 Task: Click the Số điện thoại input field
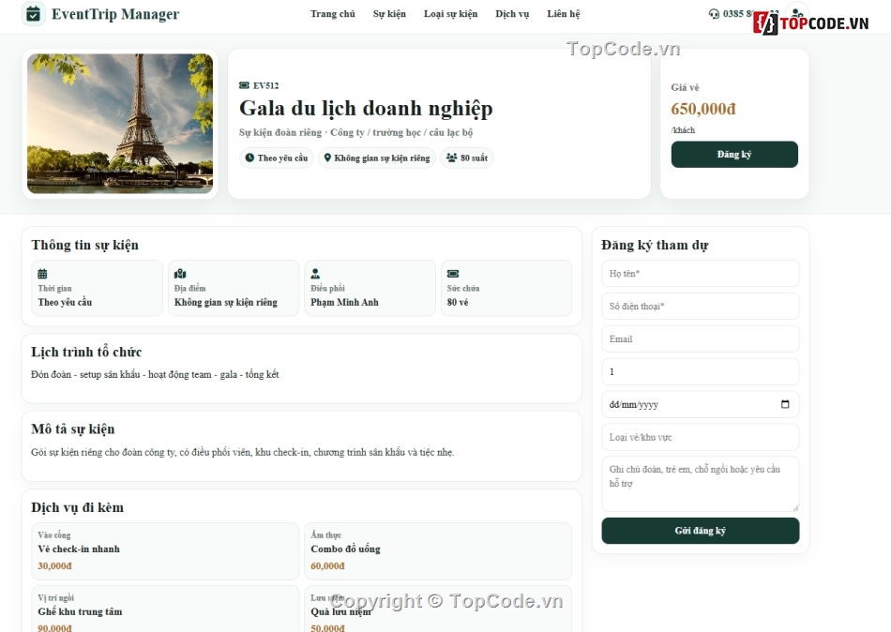[700, 307]
